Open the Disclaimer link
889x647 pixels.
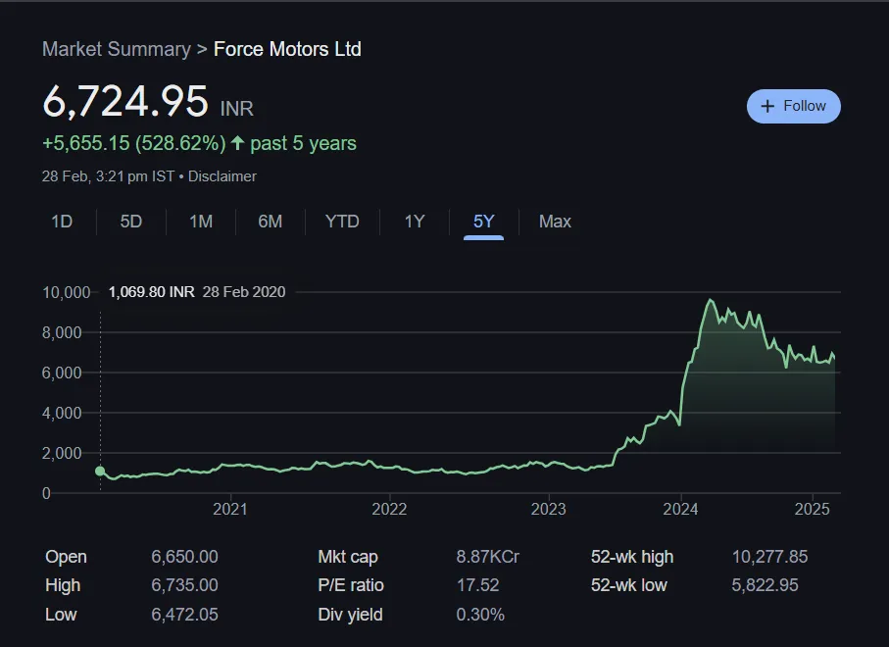pos(222,176)
